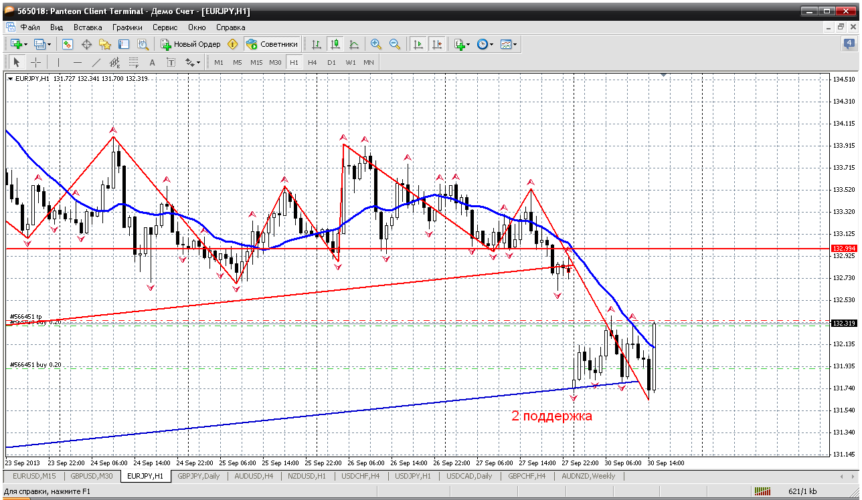Switch chart to bar chart style
This screenshot has width=862, height=500.
point(317,44)
